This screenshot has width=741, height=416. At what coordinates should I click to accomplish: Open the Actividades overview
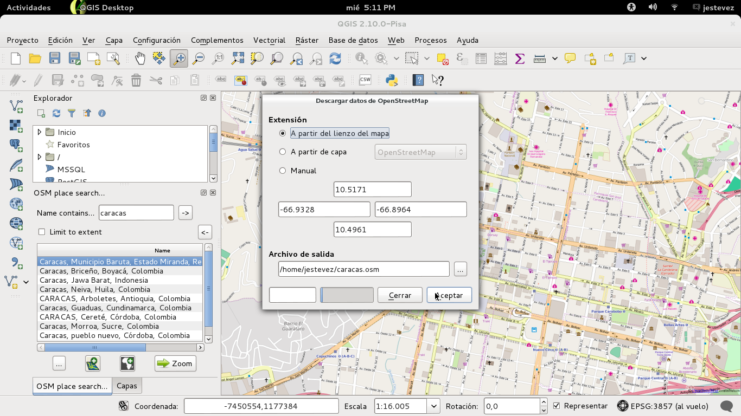29,8
